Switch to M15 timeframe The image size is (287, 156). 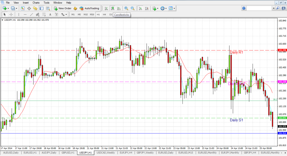(x=86, y=15)
